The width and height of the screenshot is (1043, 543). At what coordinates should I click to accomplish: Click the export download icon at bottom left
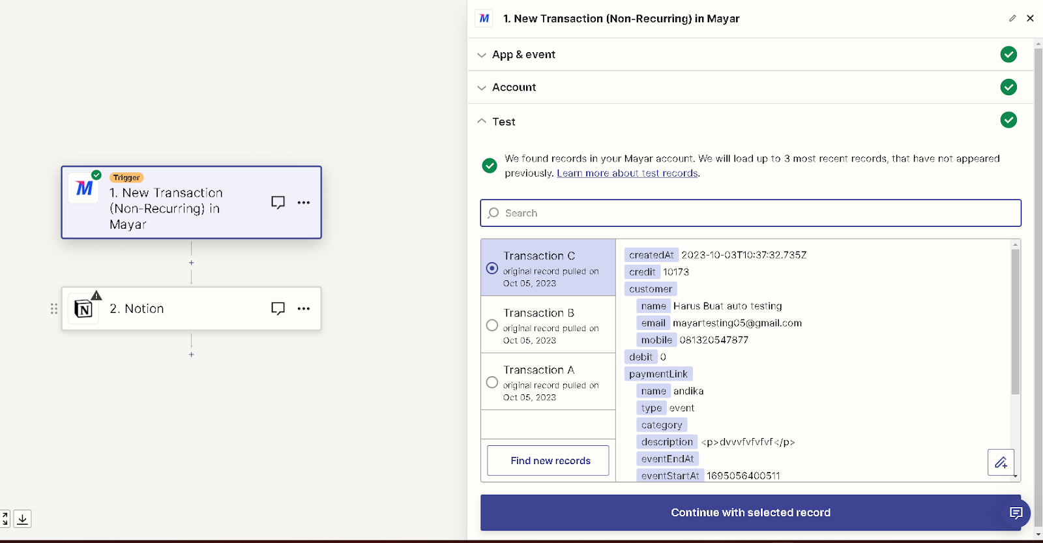click(x=22, y=519)
